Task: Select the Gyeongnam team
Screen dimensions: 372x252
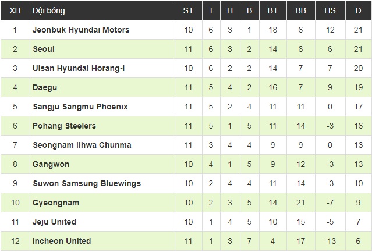Action: (56, 203)
